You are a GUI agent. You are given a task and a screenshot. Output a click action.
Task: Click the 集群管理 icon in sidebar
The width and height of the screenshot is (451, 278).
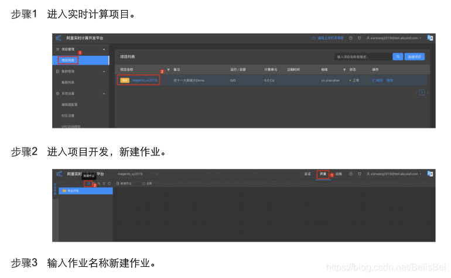point(57,72)
